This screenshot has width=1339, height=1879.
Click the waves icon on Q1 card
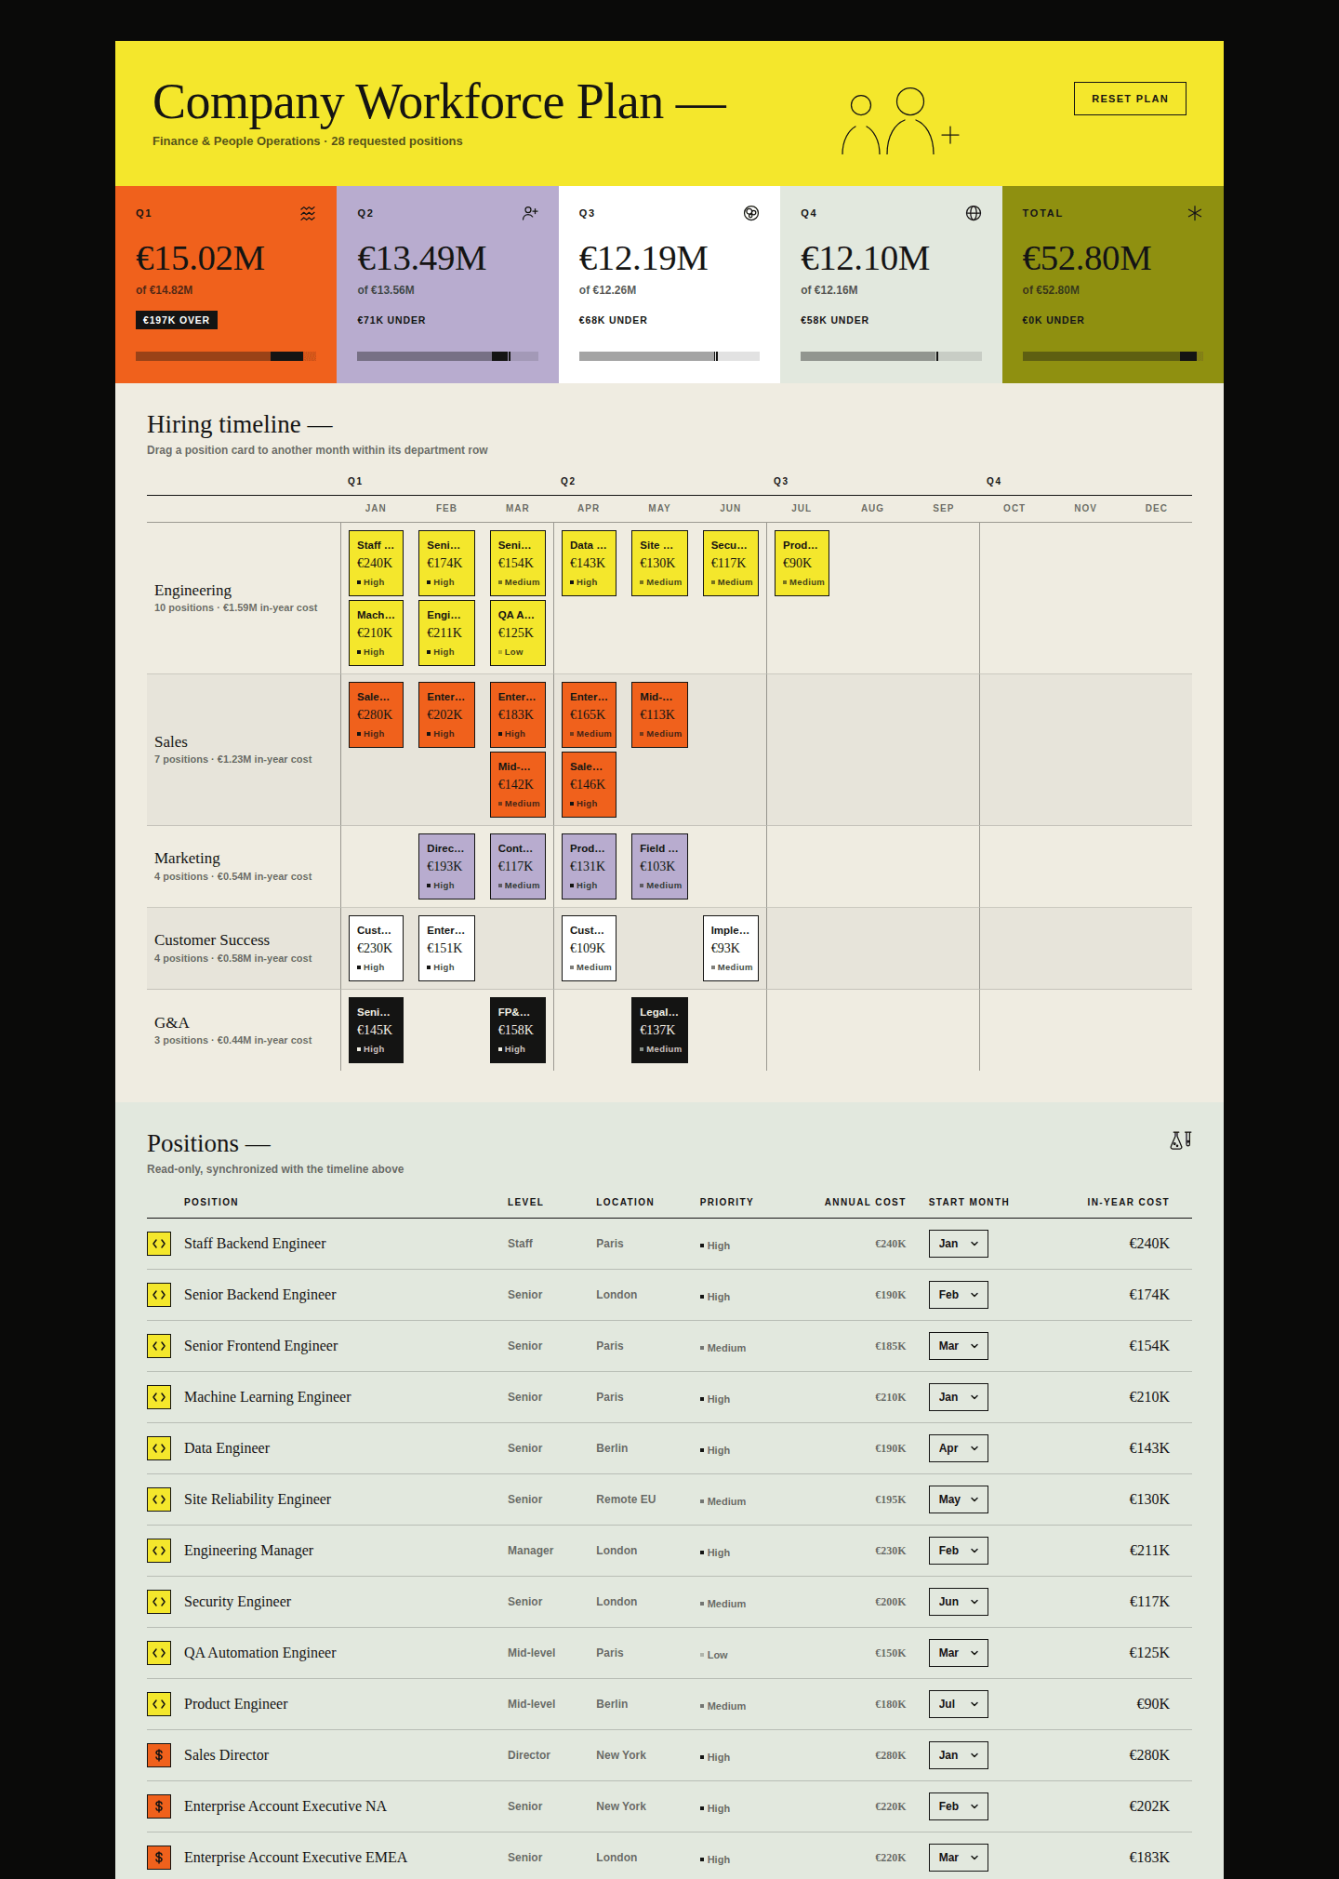point(308,213)
